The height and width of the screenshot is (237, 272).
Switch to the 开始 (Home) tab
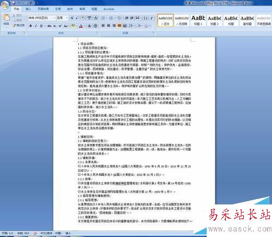click(16, 9)
